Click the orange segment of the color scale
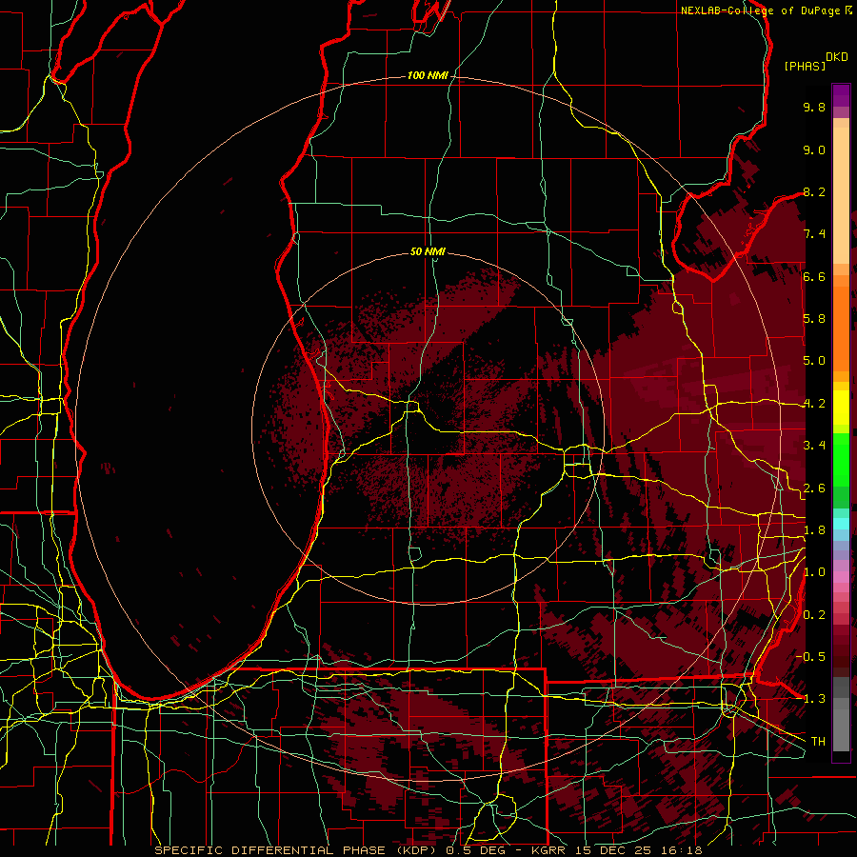Screen dimensions: 857x857 [x=841, y=328]
